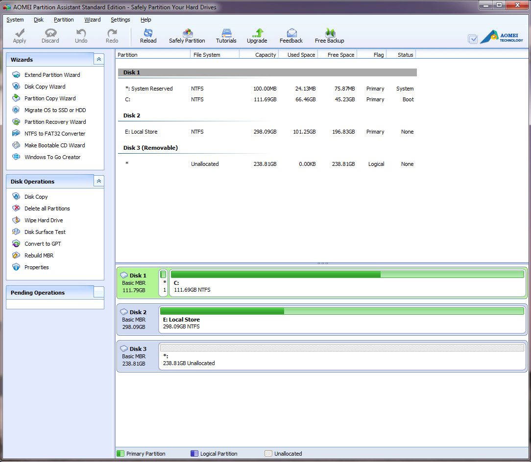Select the Disk 3 (Removable) heading
Image resolution: width=531 pixels, height=462 pixels.
[x=150, y=148]
